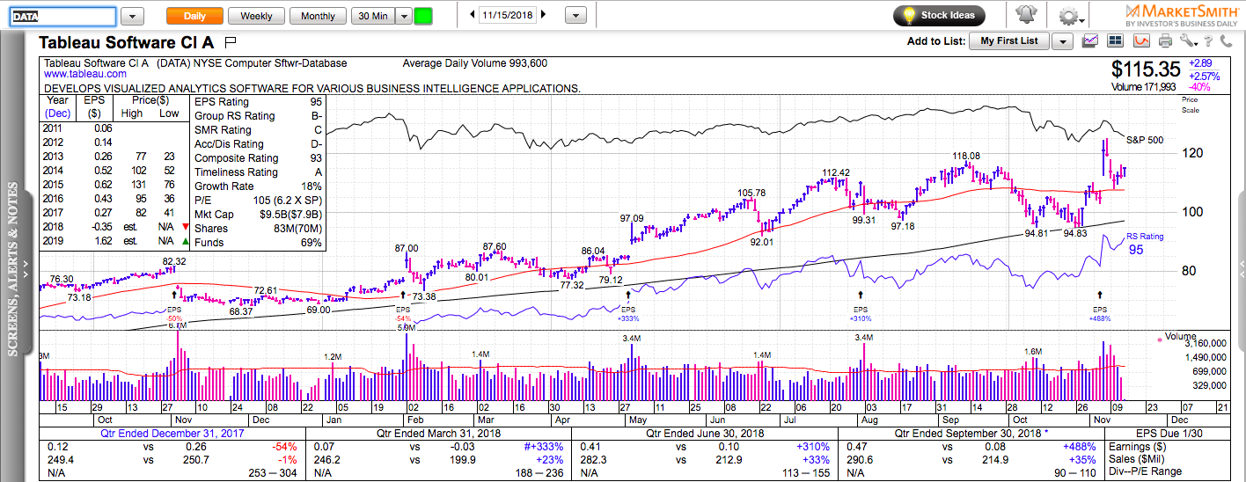Click the phone contact icon

pos(1228,40)
